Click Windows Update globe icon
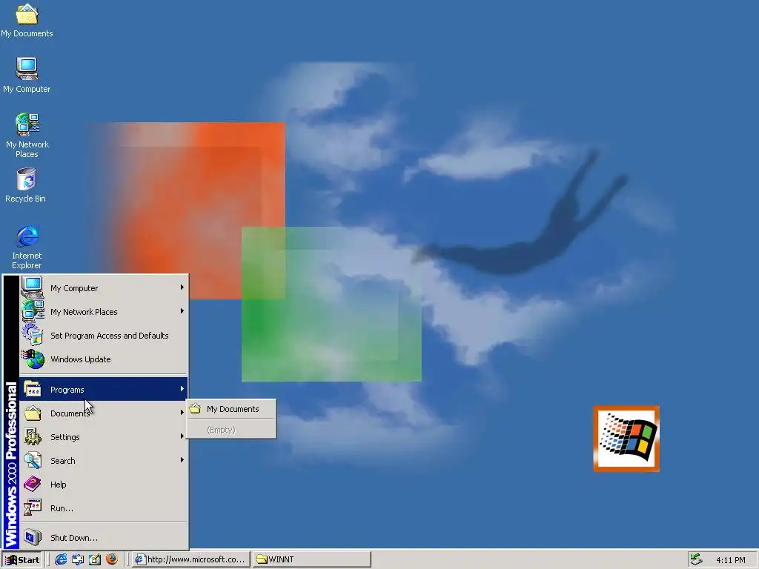759x569 pixels. (x=33, y=359)
